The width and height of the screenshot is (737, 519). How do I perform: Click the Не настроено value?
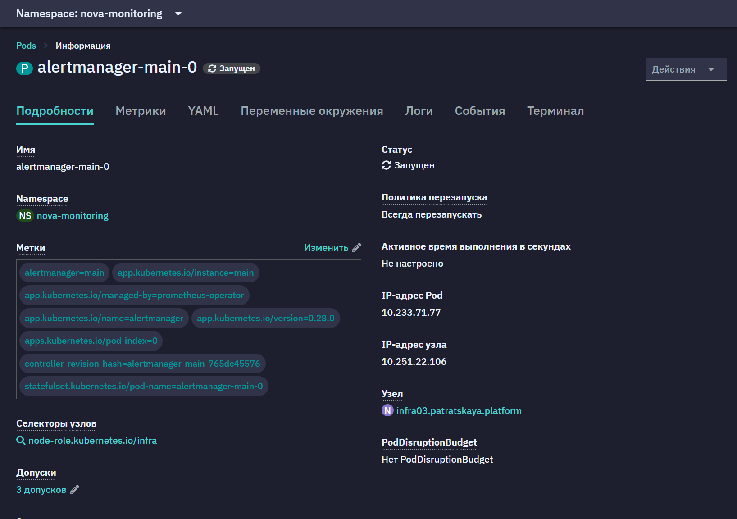coord(412,264)
